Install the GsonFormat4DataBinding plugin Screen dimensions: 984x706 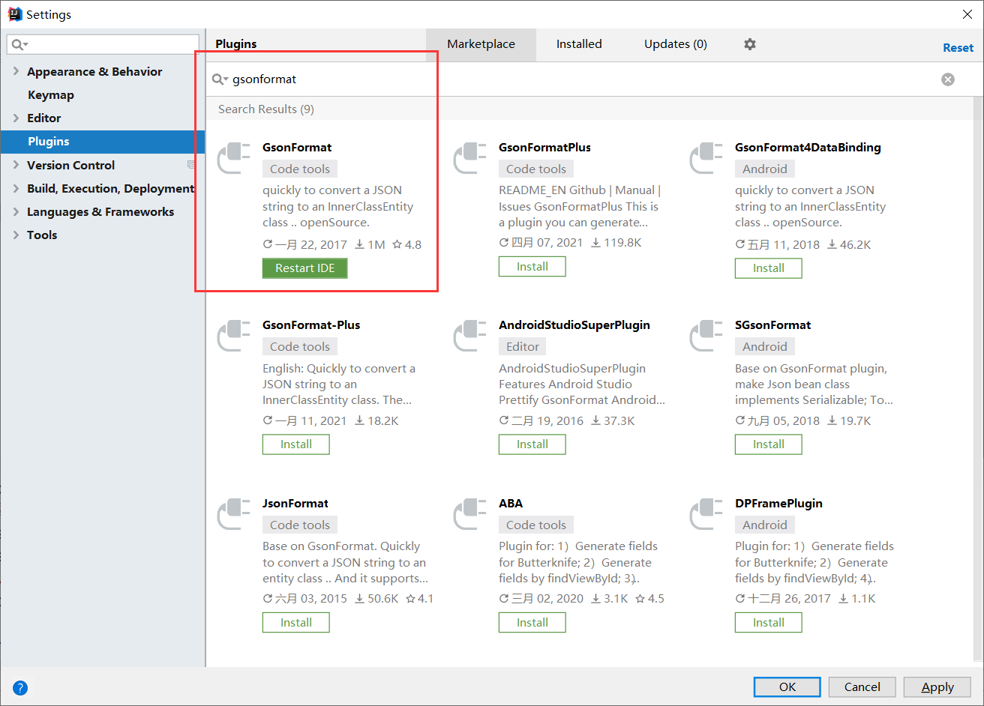(769, 268)
